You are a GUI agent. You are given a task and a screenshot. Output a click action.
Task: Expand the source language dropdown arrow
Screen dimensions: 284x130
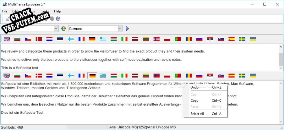point(56,29)
